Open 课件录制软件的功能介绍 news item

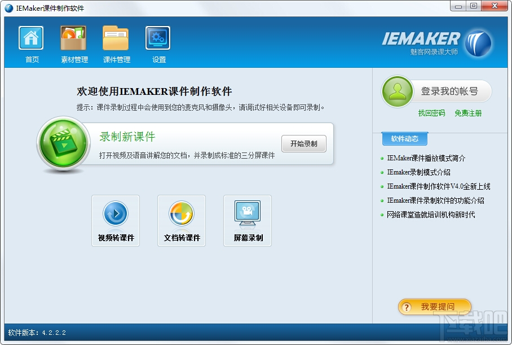click(x=435, y=200)
